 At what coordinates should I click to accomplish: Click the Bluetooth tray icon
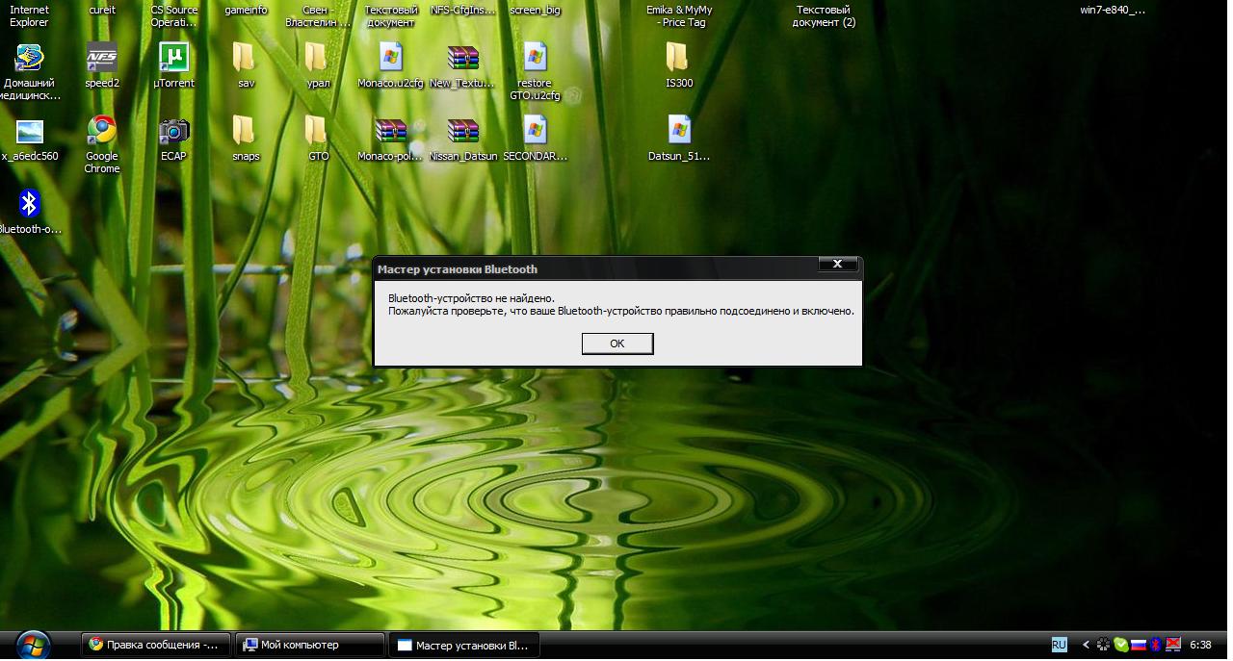point(1155,645)
